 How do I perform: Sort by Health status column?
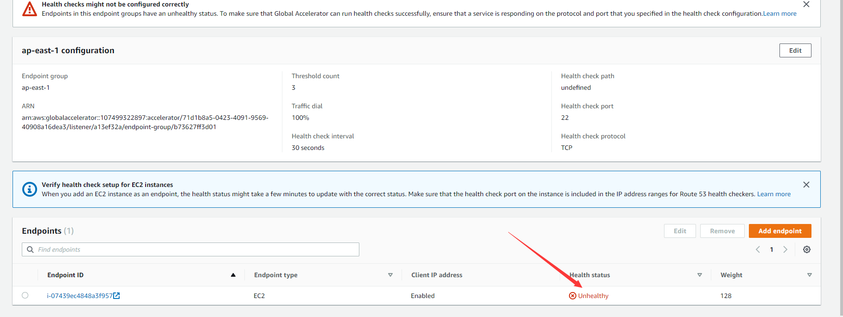point(700,275)
